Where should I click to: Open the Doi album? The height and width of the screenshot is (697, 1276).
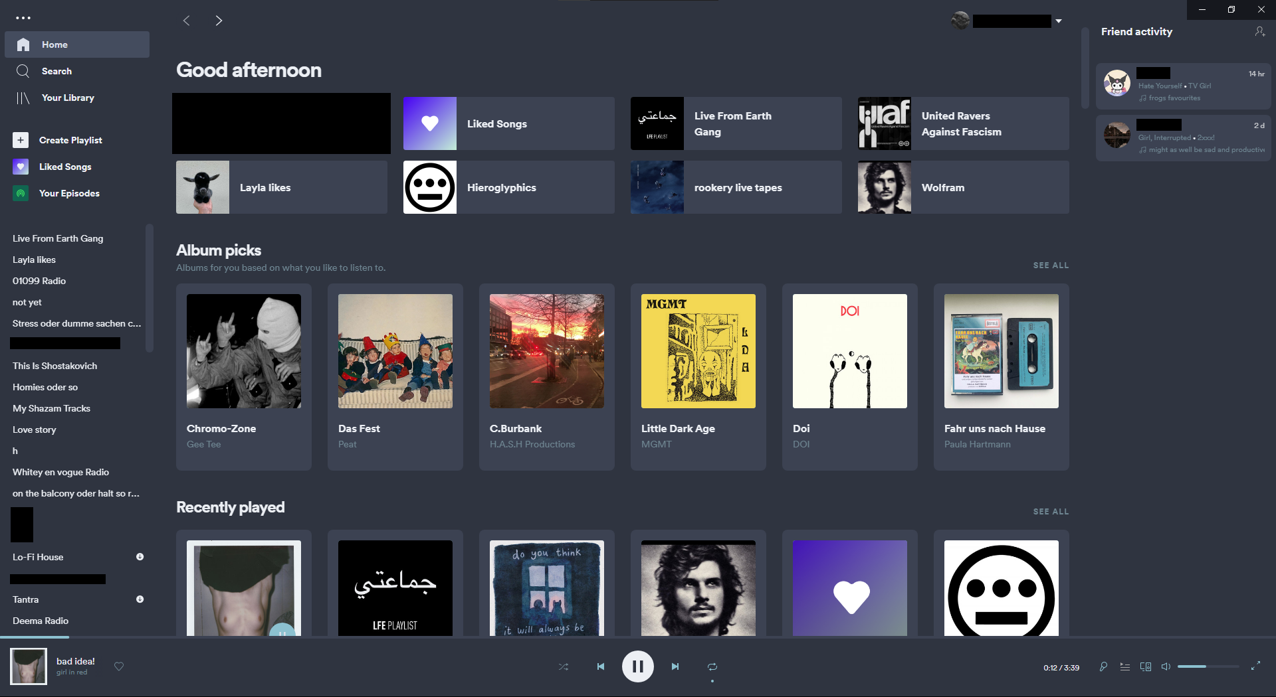(x=850, y=377)
